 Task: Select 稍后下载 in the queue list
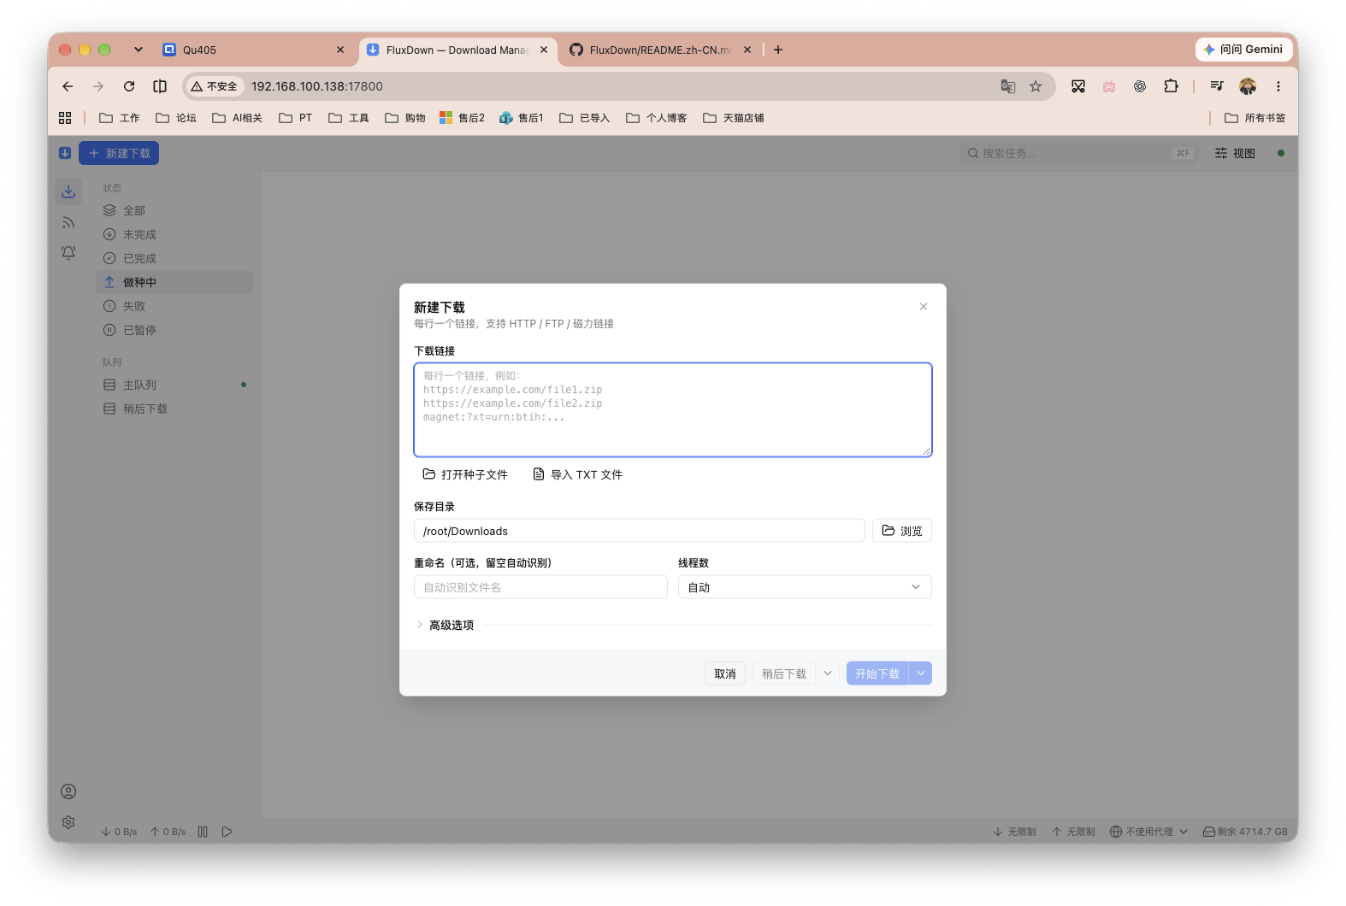[x=174, y=409]
